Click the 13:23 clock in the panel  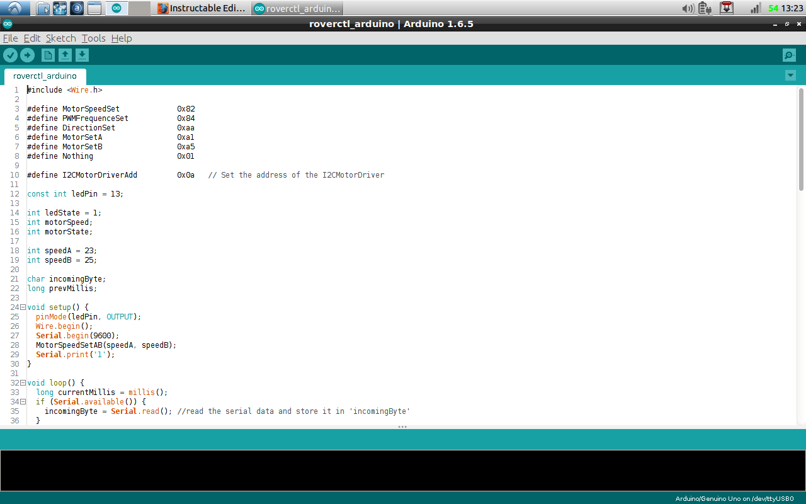(x=792, y=8)
